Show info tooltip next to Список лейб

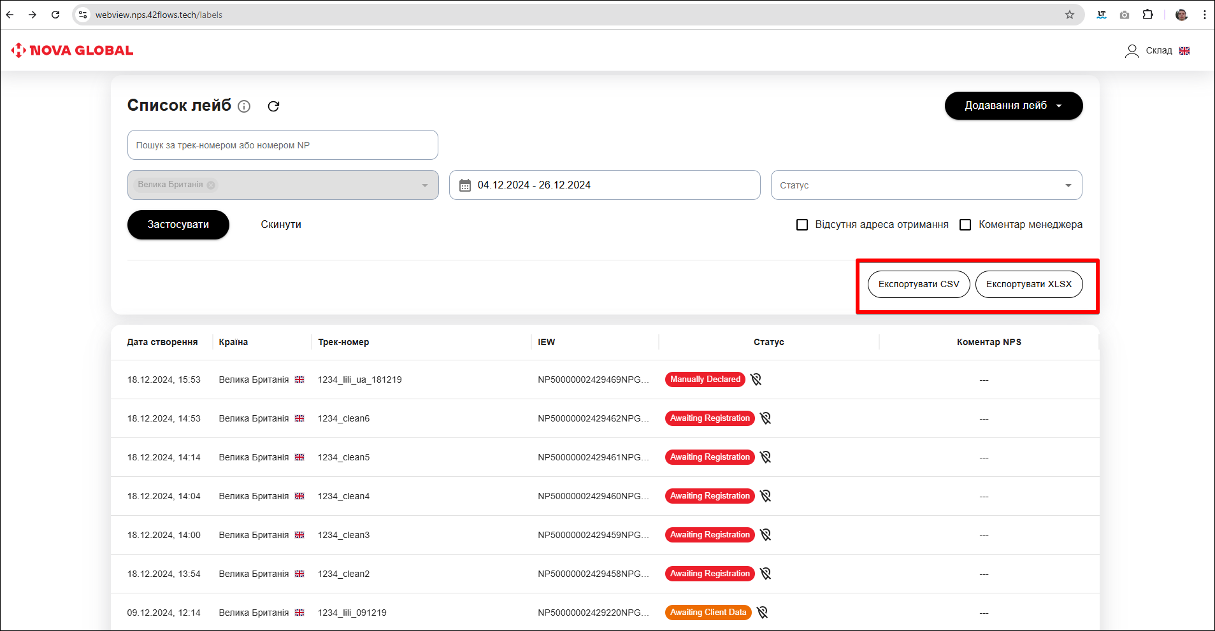point(244,106)
